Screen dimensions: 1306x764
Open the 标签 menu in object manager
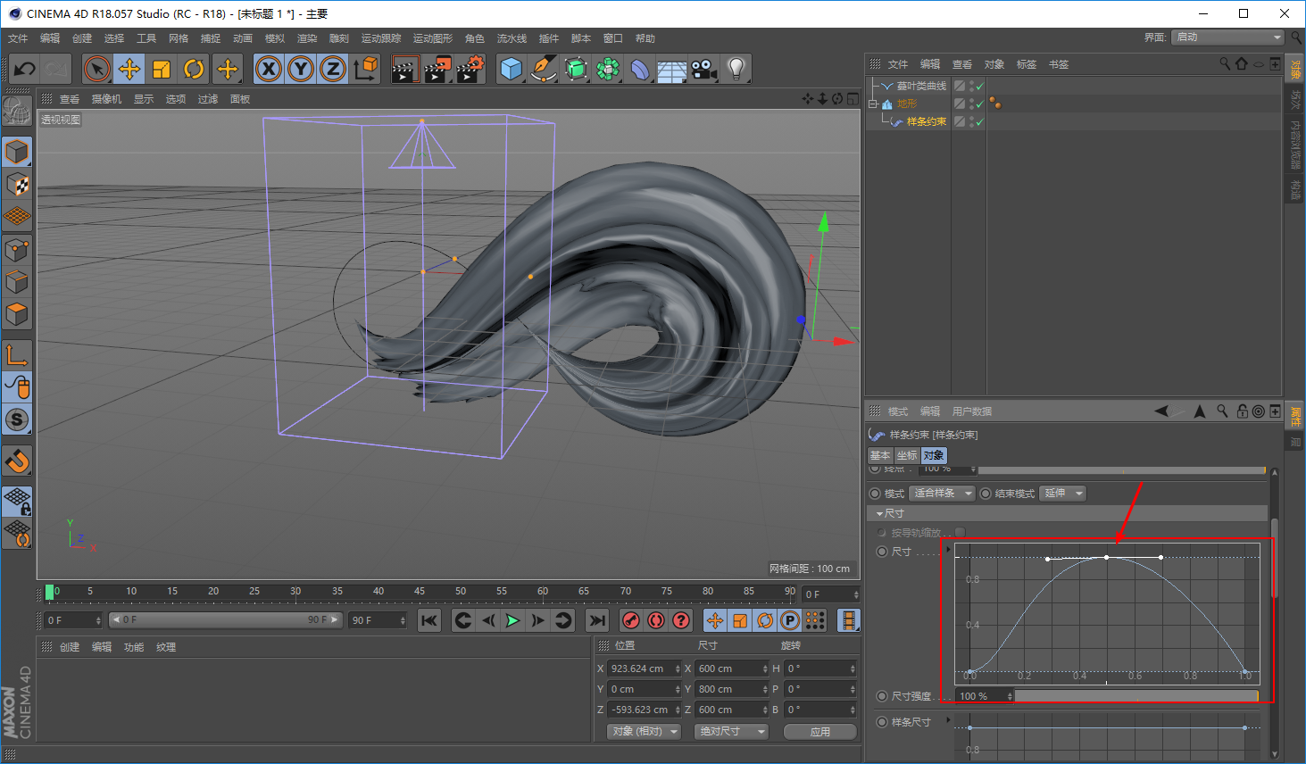(1027, 64)
